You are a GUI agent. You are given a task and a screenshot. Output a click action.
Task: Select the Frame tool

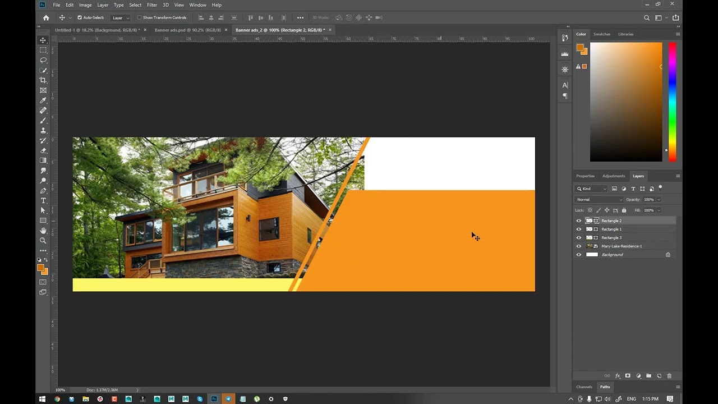point(43,90)
